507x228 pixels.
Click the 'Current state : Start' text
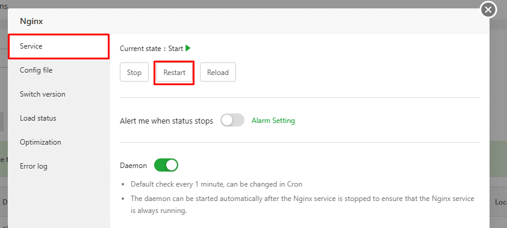tap(151, 49)
